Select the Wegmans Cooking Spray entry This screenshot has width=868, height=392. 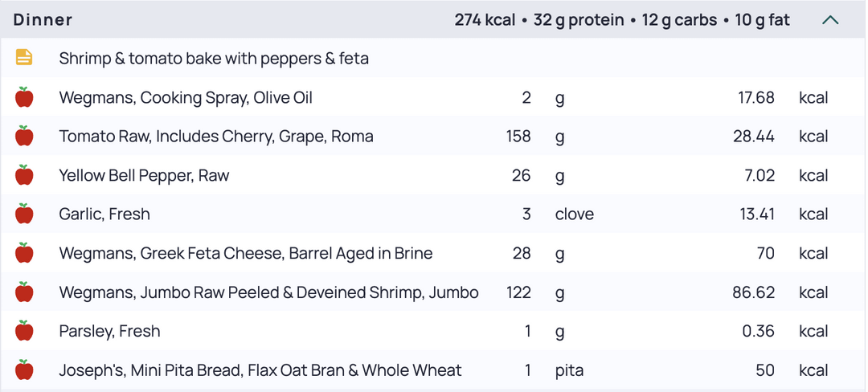point(186,98)
